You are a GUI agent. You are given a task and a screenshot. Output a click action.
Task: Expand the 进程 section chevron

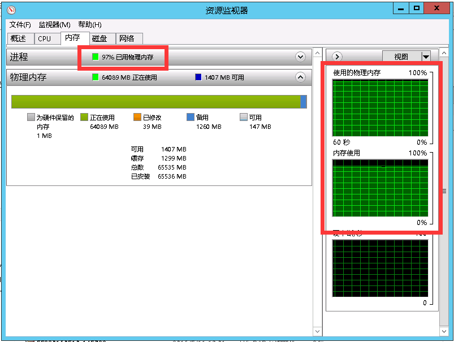coord(300,57)
